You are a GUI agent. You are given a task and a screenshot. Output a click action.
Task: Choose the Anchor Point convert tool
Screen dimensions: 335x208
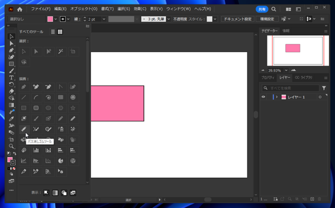(61, 87)
